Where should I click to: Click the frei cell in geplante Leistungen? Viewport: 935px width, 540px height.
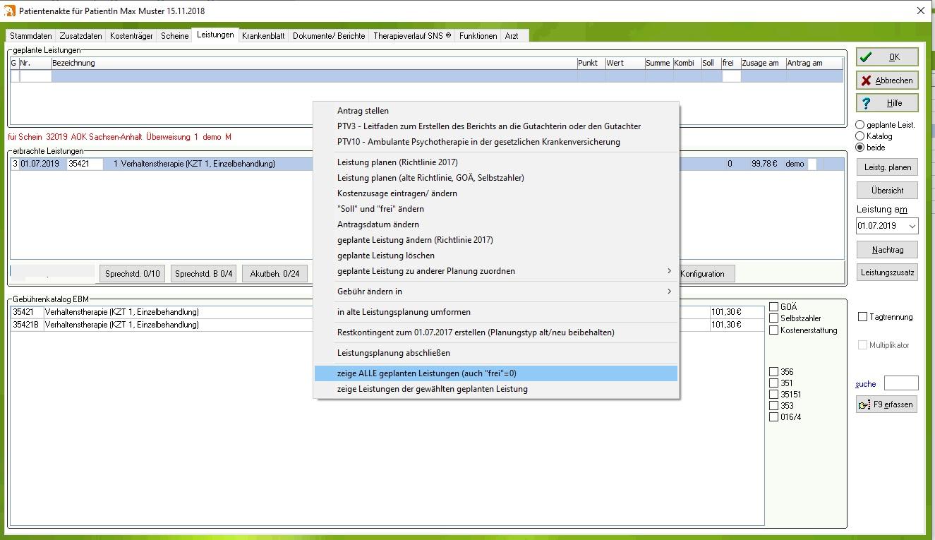tap(731, 76)
